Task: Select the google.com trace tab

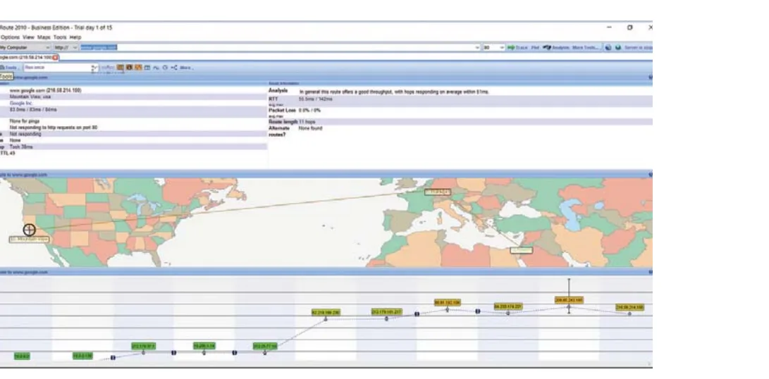Action: [25, 57]
